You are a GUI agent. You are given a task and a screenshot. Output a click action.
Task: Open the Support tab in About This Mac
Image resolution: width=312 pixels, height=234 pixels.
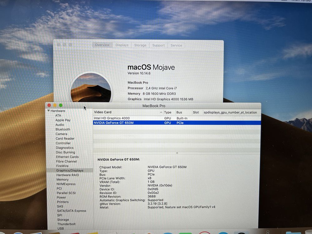click(158, 45)
